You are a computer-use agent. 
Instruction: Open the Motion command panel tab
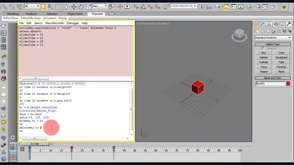point(276,24)
